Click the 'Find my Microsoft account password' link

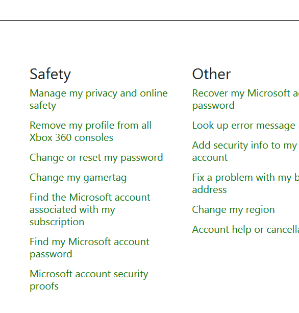tap(89, 248)
